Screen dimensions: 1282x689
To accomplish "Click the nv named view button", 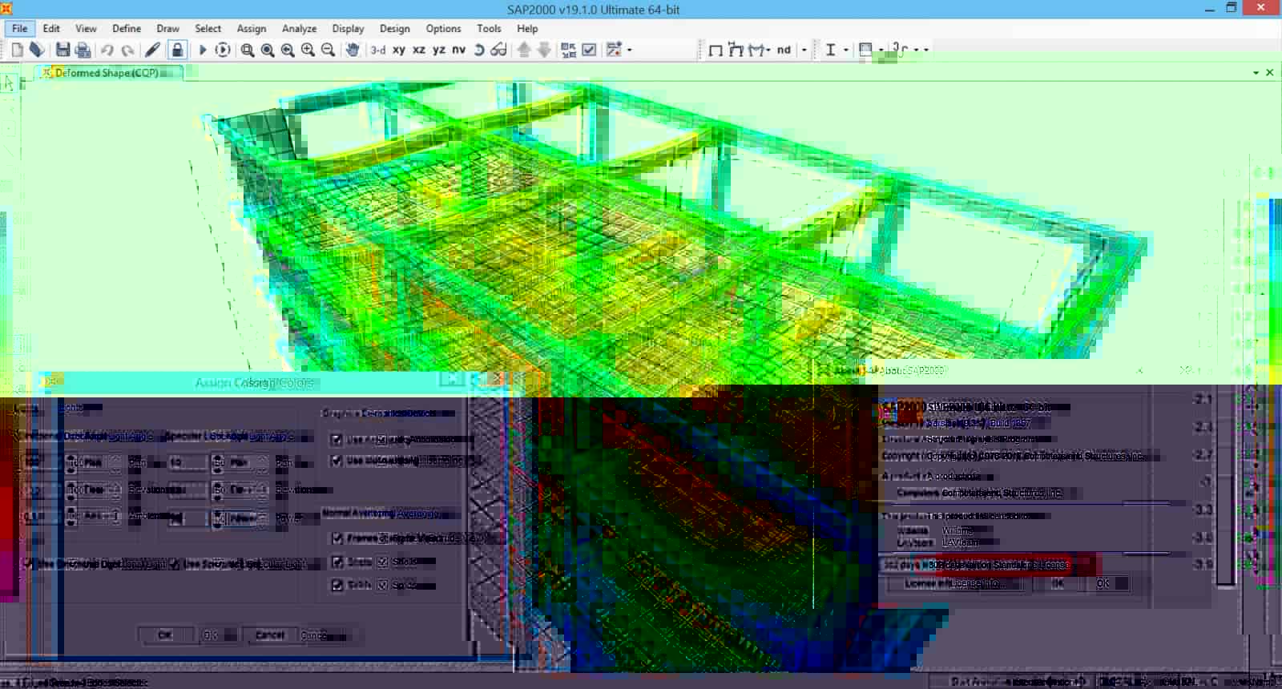I will [x=459, y=50].
